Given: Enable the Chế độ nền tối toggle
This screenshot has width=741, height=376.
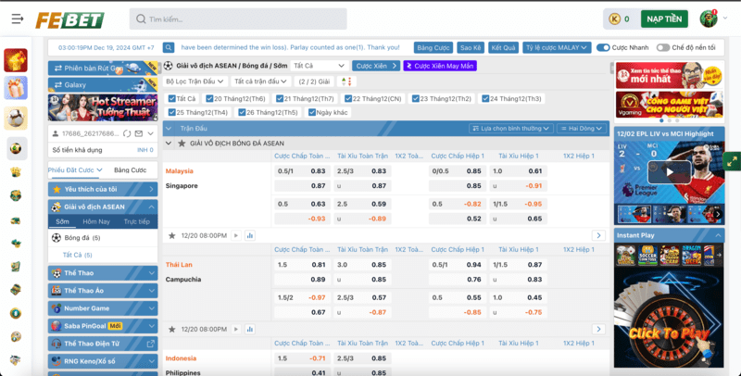Looking at the screenshot, I should (663, 47).
